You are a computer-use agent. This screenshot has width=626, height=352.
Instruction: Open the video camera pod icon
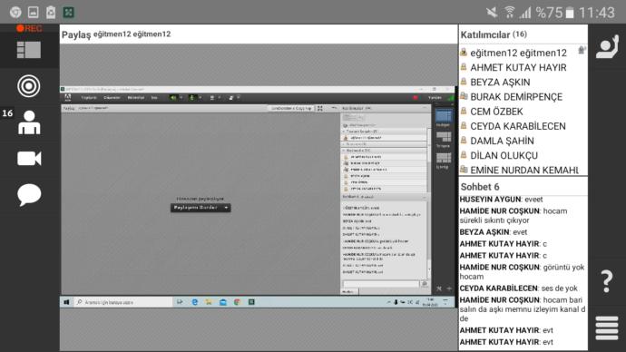[29, 159]
